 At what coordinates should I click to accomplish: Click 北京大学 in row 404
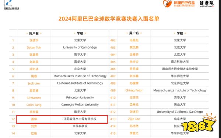coord(180,55)
